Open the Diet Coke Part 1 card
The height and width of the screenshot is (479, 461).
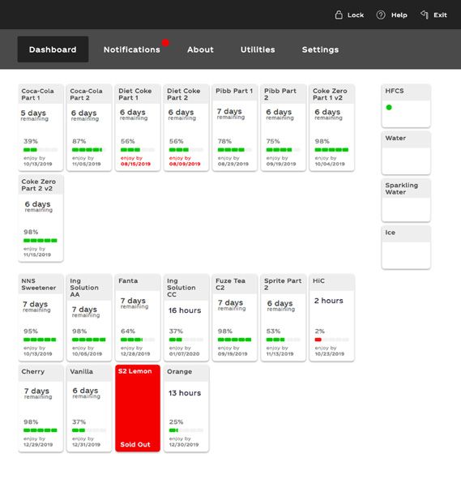[138, 127]
